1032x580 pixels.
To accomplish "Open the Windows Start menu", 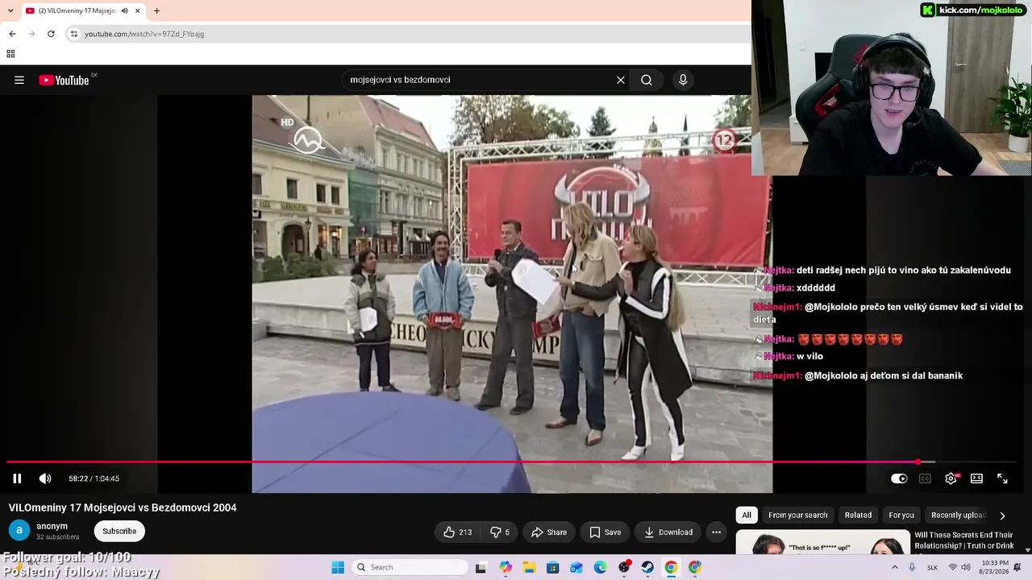I will click(x=338, y=567).
